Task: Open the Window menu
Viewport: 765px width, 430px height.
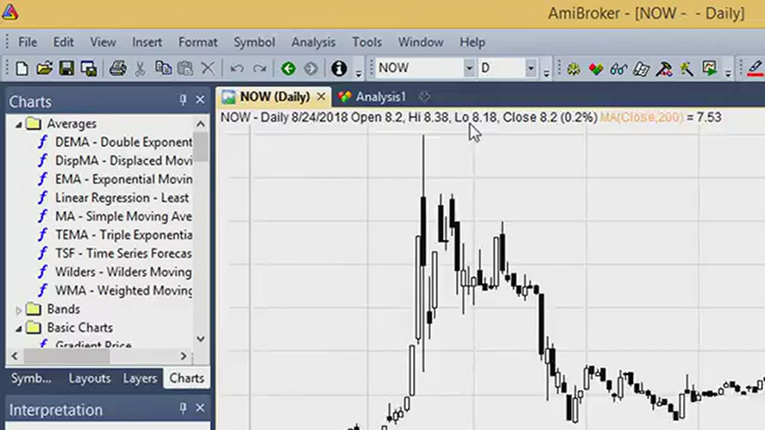Action: (x=421, y=42)
